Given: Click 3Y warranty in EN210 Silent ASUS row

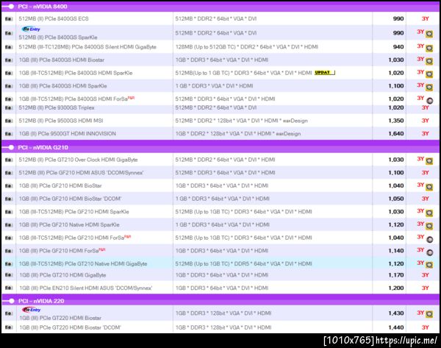Looking at the screenshot, I should pyautogui.click(x=425, y=288).
